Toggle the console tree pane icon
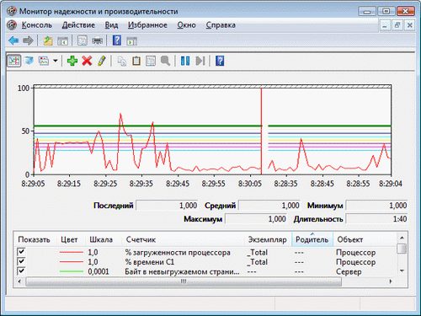 pyautogui.click(x=62, y=41)
